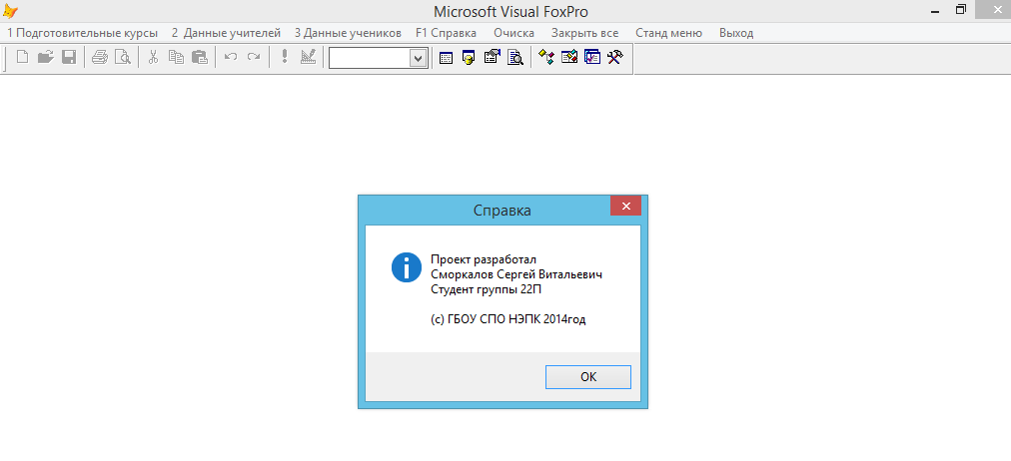Screen dimensions: 1011x461
Task: Click the 'Закрыть все' menu item
Action: [584, 33]
